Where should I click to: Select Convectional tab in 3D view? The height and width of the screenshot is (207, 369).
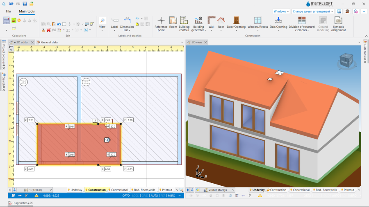[x=301, y=190]
